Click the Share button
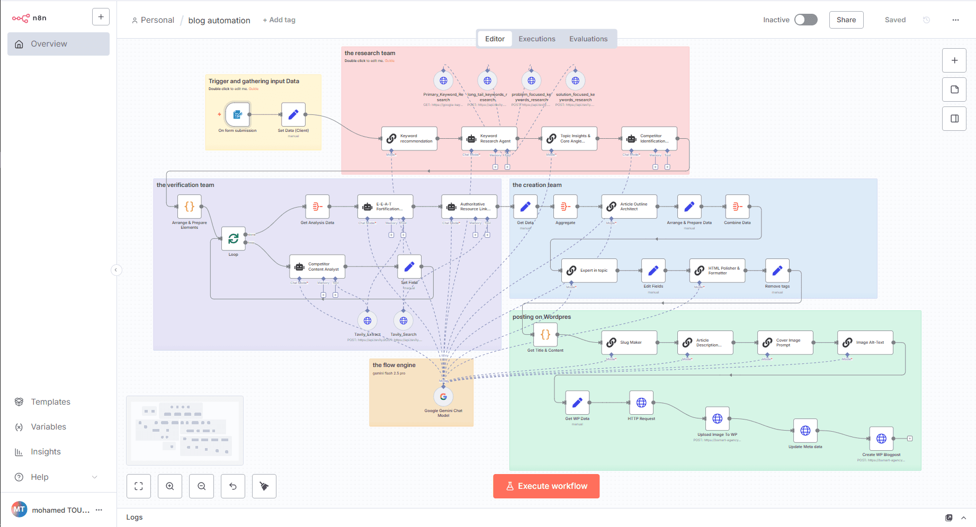This screenshot has height=527, width=976. [x=846, y=20]
